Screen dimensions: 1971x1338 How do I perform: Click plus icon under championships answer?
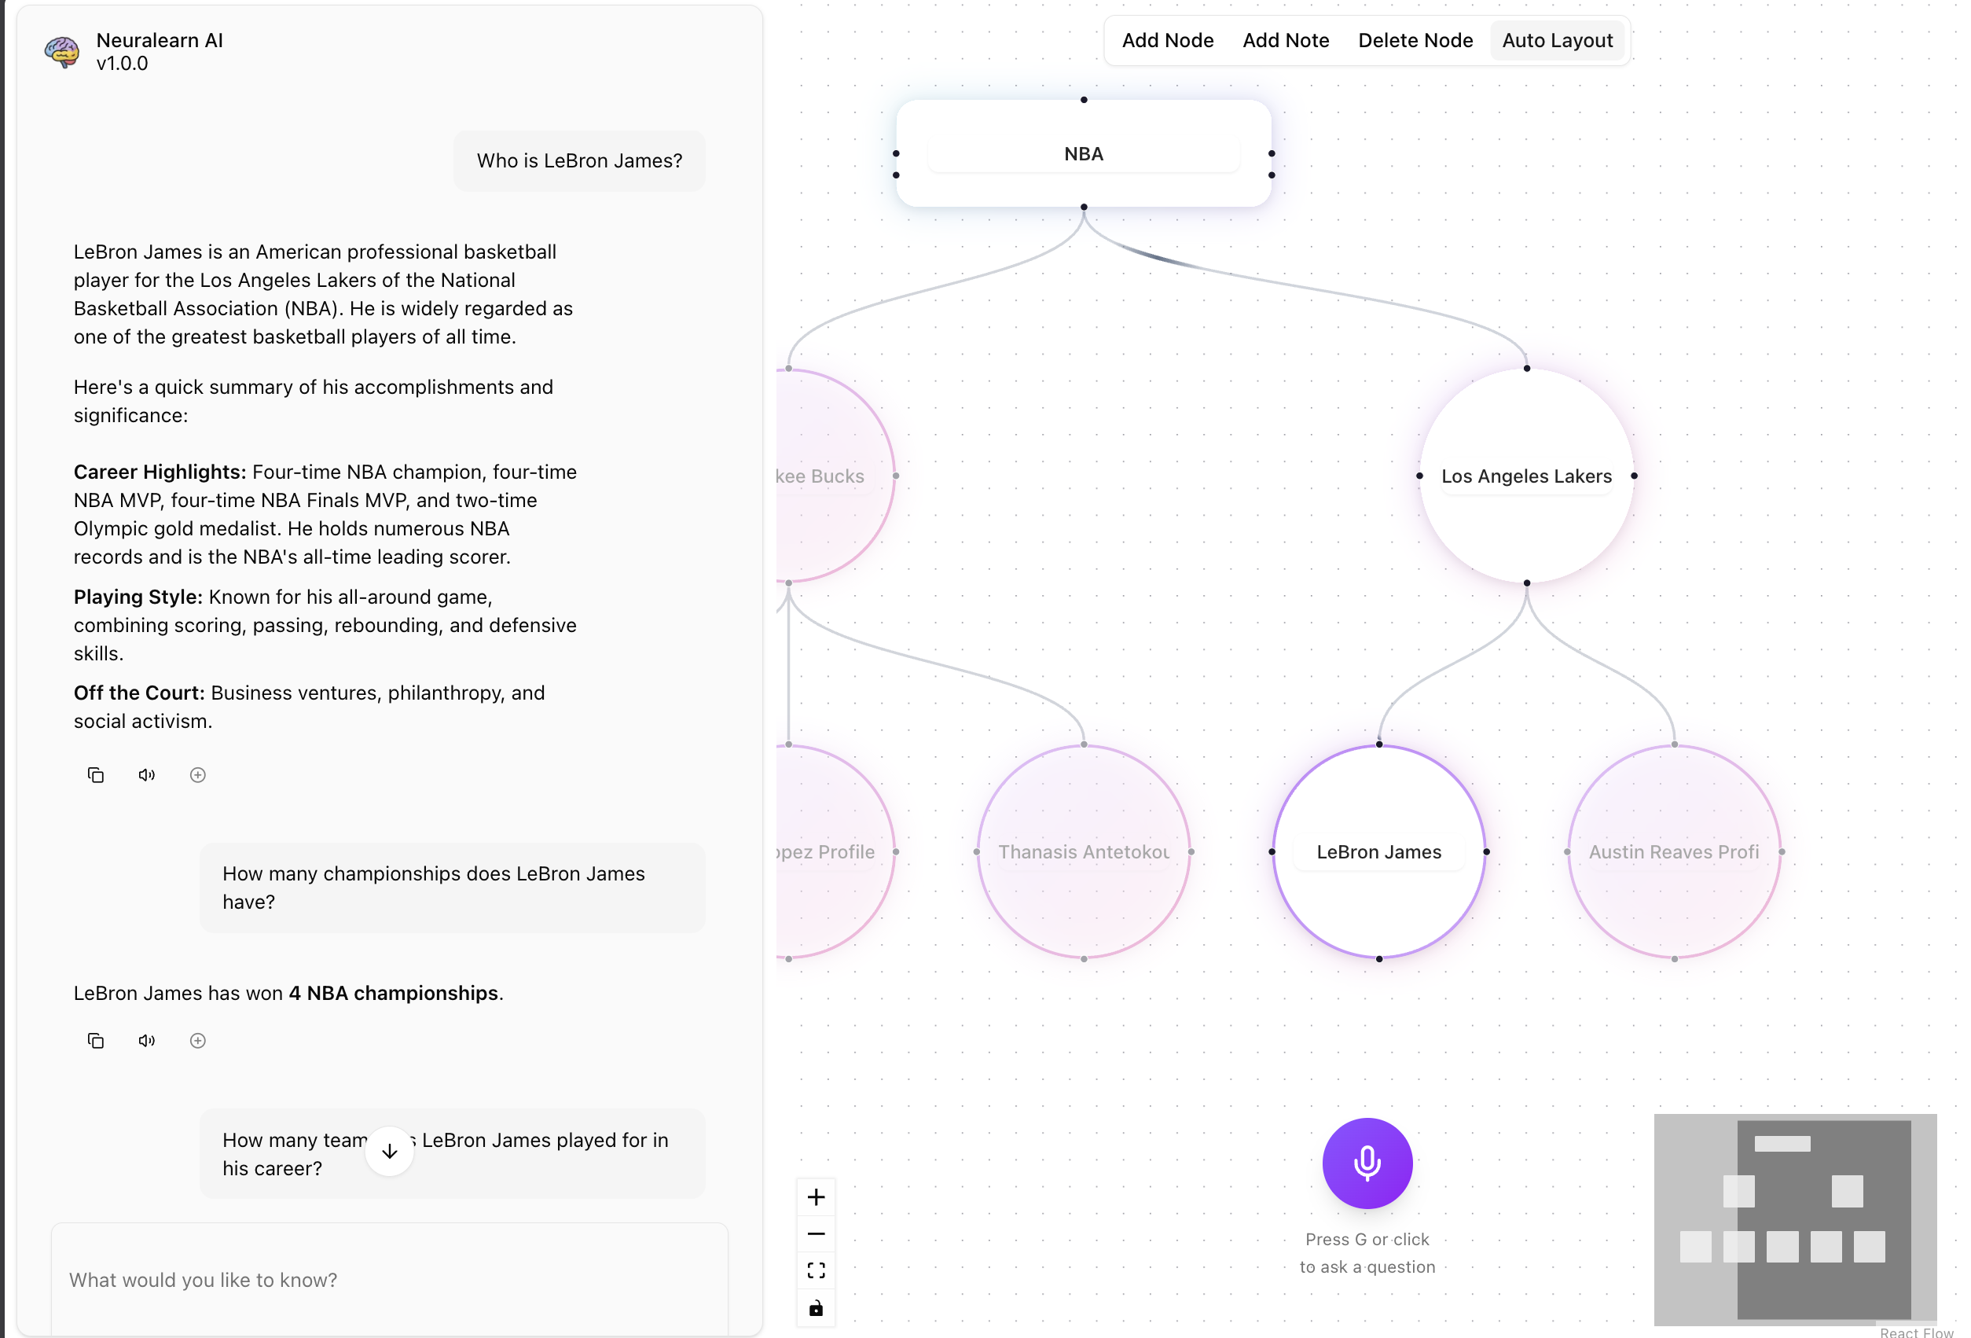click(x=197, y=1040)
